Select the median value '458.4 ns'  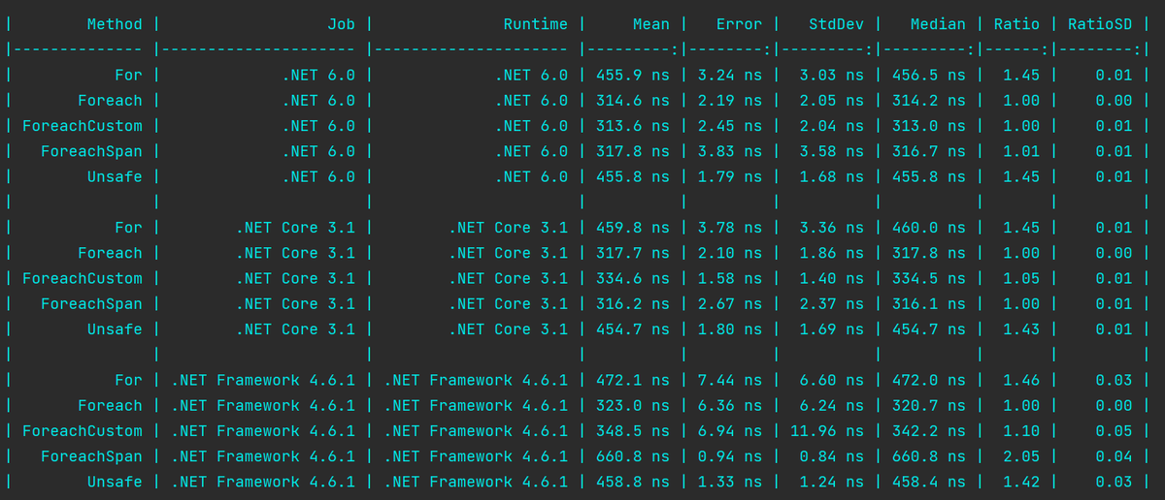pos(929,482)
